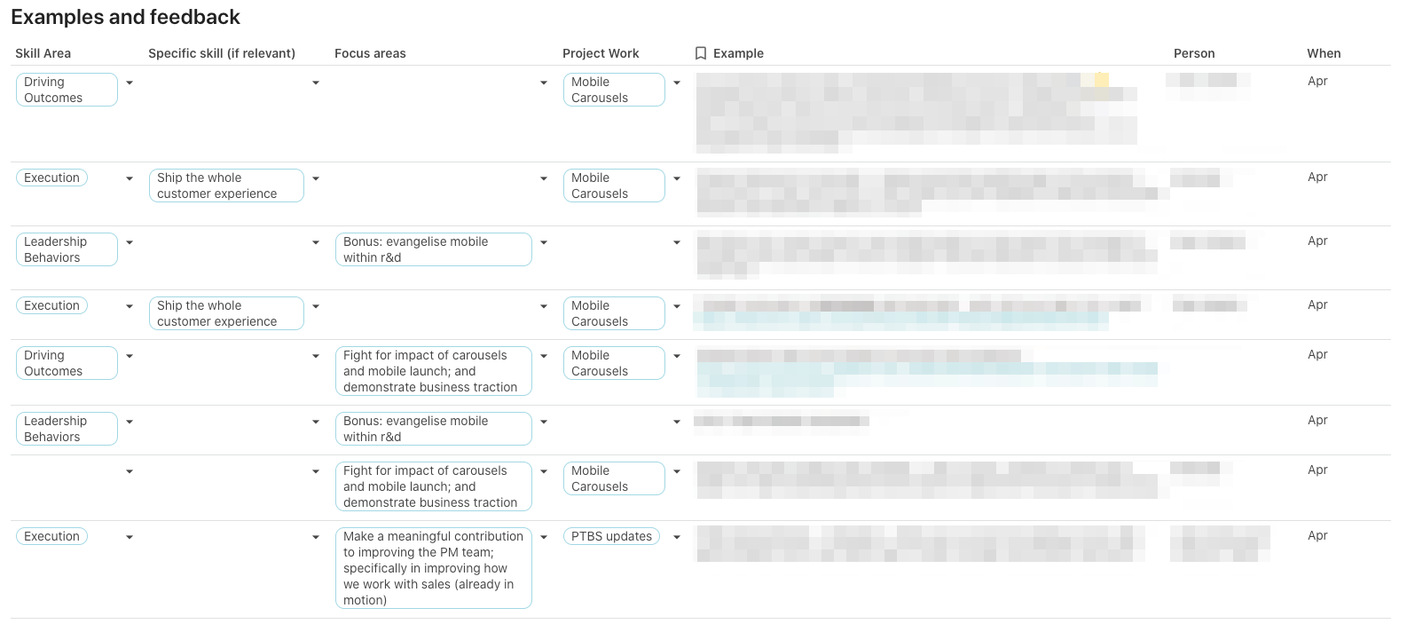Screen dimensions: 1407x624
Task: Click the Person column header
Action: pyautogui.click(x=1194, y=53)
